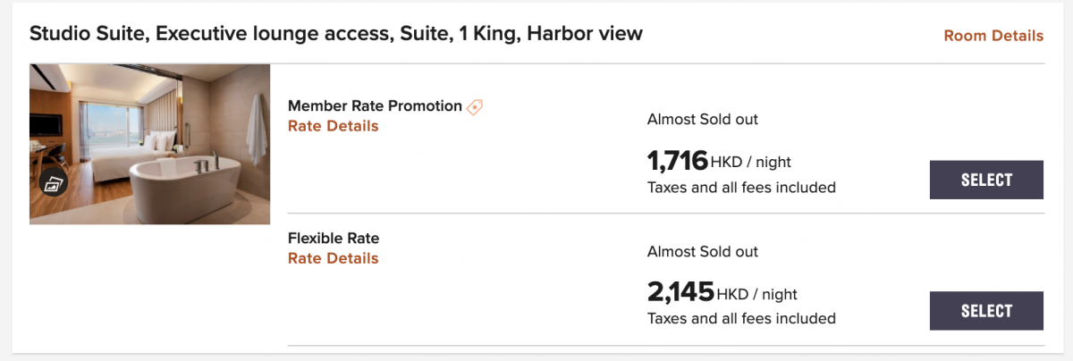This screenshot has width=1073, height=361.
Task: Click the Member Rate Promotion label
Action: point(375,105)
